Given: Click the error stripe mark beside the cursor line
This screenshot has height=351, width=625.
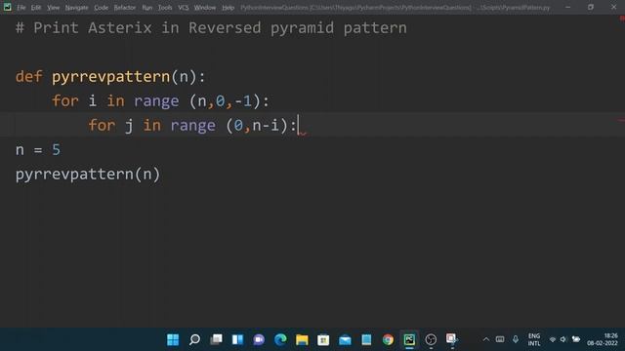Looking at the screenshot, I should 621,119.
